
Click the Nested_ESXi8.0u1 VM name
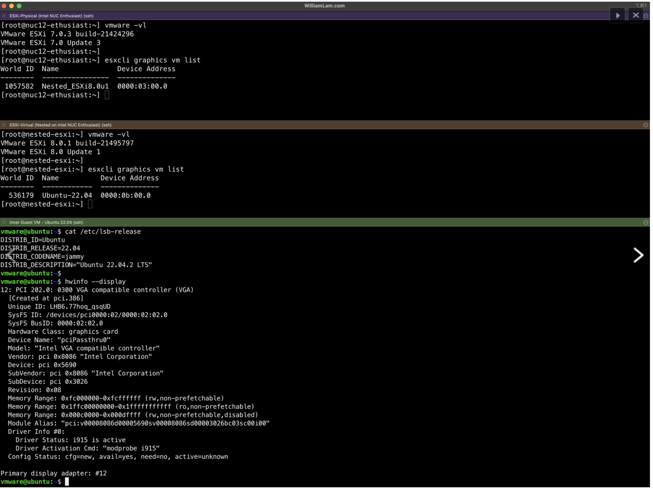pyautogui.click(x=75, y=87)
